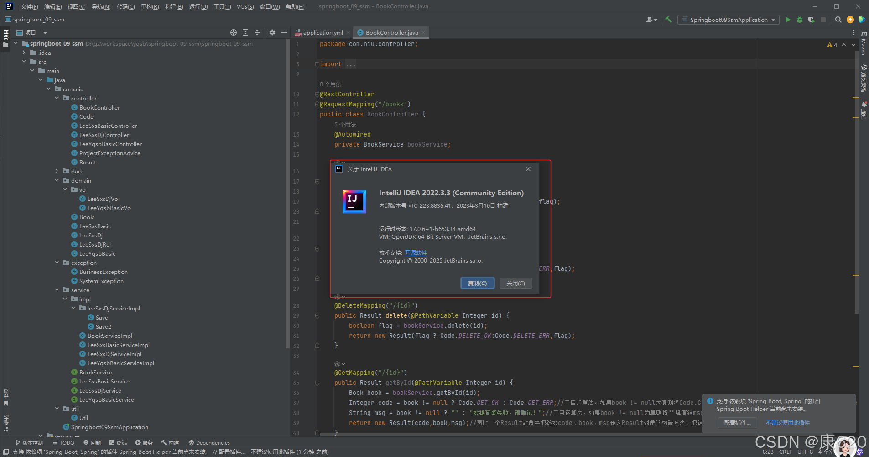869x457 pixels.
Task: Jump to next highlighted error arrow
Action: tap(853, 45)
